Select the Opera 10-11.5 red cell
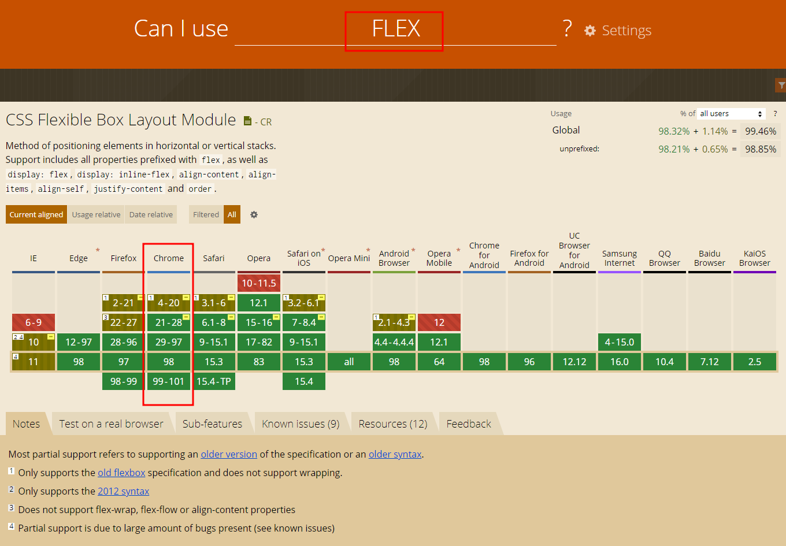Image resolution: width=786 pixels, height=546 pixels. pyautogui.click(x=259, y=283)
